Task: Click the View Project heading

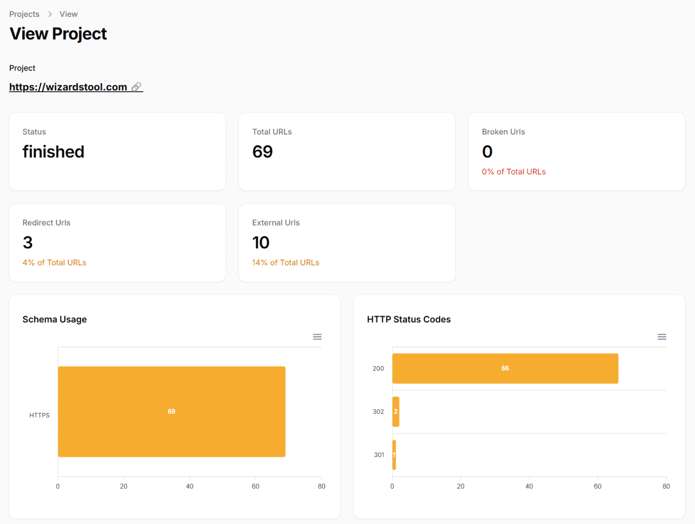Action: click(x=58, y=34)
